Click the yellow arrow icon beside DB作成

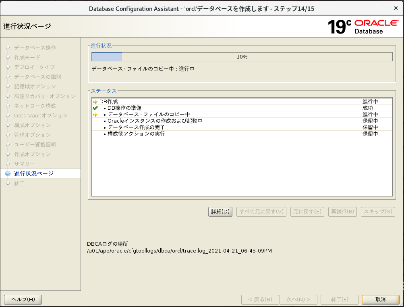click(95, 102)
